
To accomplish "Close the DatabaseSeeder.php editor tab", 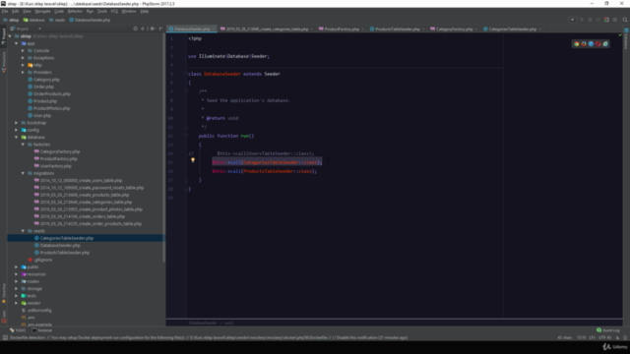I will pos(214,29).
